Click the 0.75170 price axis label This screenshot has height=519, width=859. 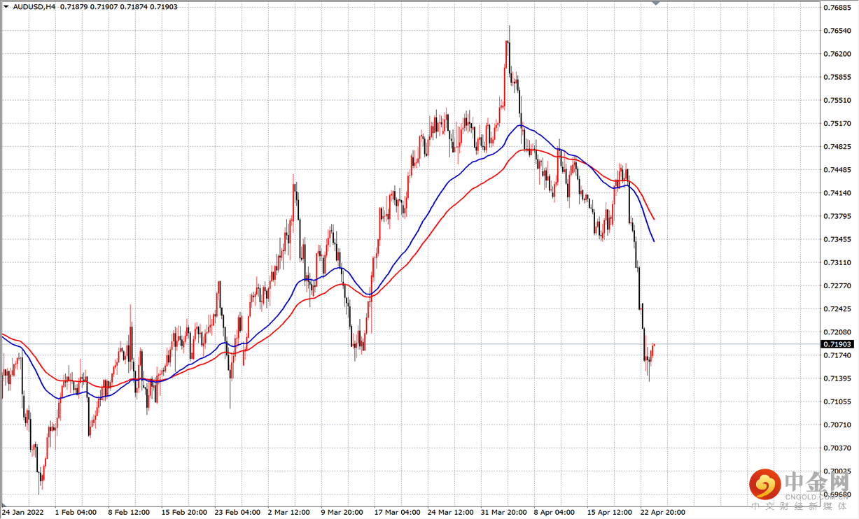(837, 123)
